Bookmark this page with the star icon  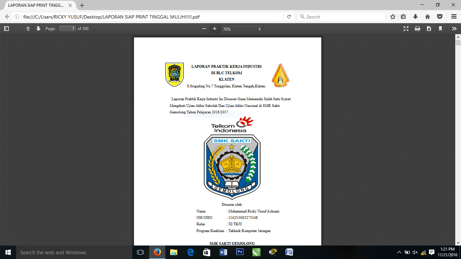click(393, 17)
